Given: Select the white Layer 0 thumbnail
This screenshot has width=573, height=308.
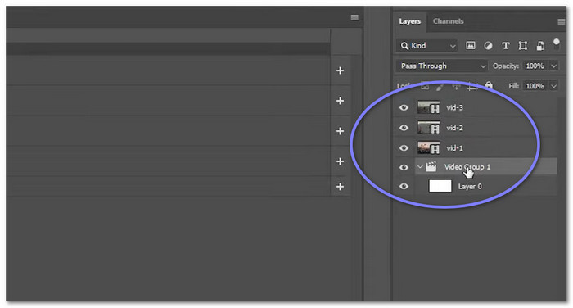Looking at the screenshot, I should (440, 186).
